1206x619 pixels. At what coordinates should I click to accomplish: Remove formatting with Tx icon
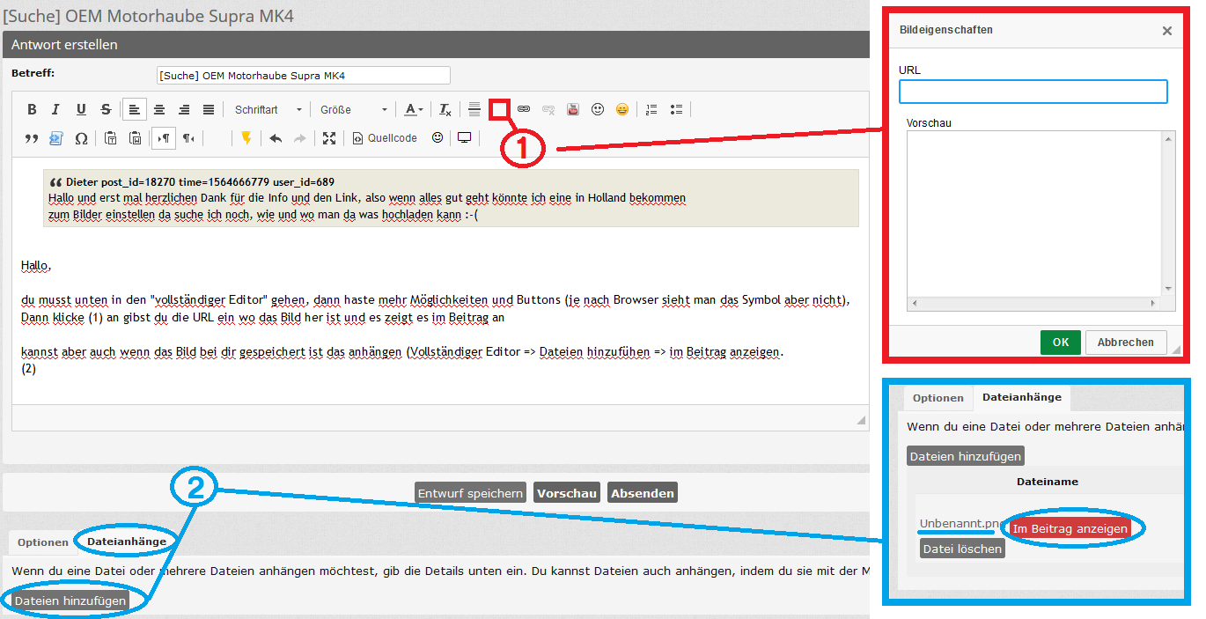(x=445, y=110)
